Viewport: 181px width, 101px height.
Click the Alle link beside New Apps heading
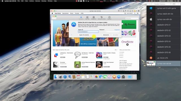click(x=116, y=50)
